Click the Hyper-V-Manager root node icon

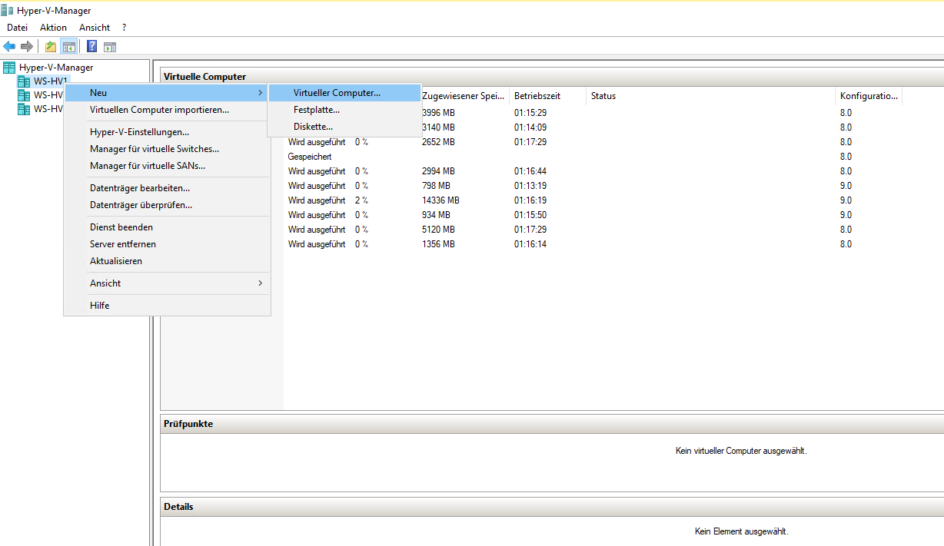coord(9,68)
